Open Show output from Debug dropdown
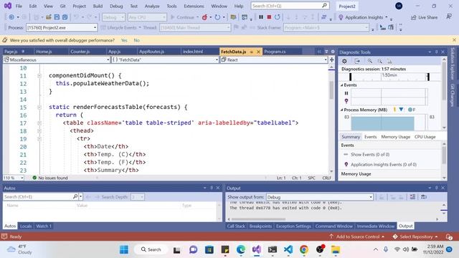The height and width of the screenshot is (258, 459). (x=320, y=197)
